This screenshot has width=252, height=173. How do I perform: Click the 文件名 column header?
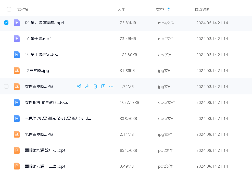pyautogui.click(x=23, y=9)
